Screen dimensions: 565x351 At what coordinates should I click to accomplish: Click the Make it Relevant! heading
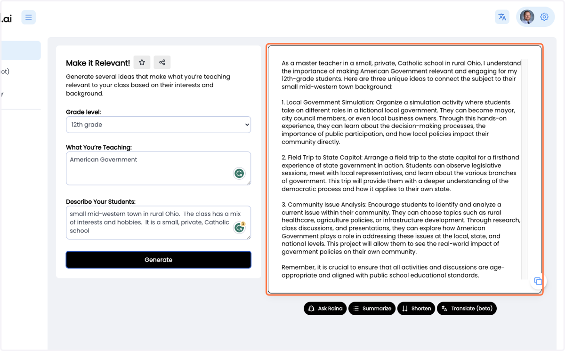(x=98, y=63)
